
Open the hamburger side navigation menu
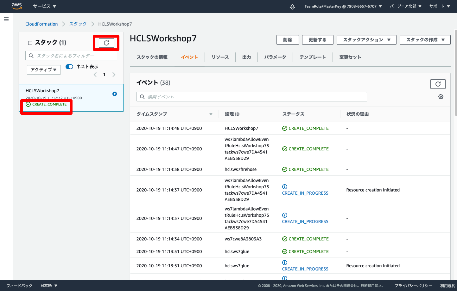tap(6, 19)
